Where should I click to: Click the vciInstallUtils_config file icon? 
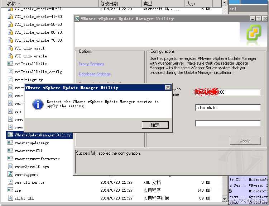10,72
